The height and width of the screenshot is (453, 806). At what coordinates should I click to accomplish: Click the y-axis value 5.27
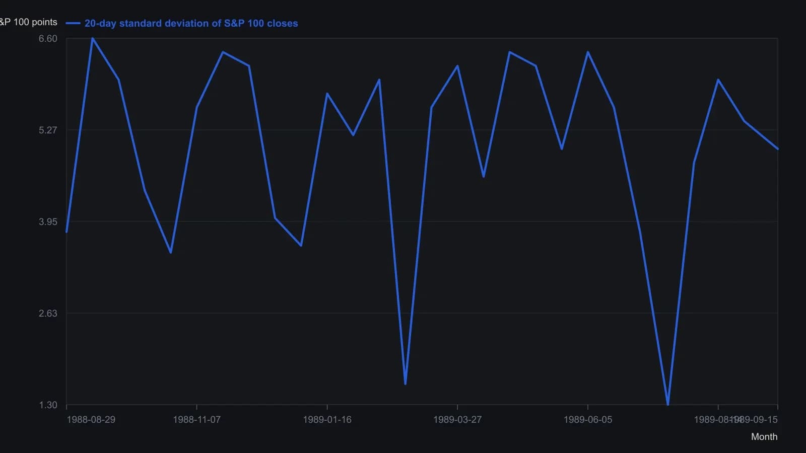click(48, 130)
